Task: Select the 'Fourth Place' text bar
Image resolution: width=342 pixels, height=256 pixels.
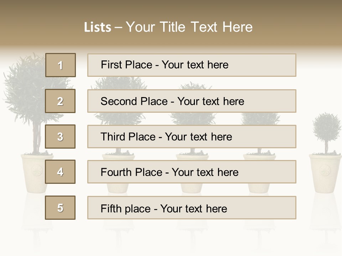Action: 192,172
